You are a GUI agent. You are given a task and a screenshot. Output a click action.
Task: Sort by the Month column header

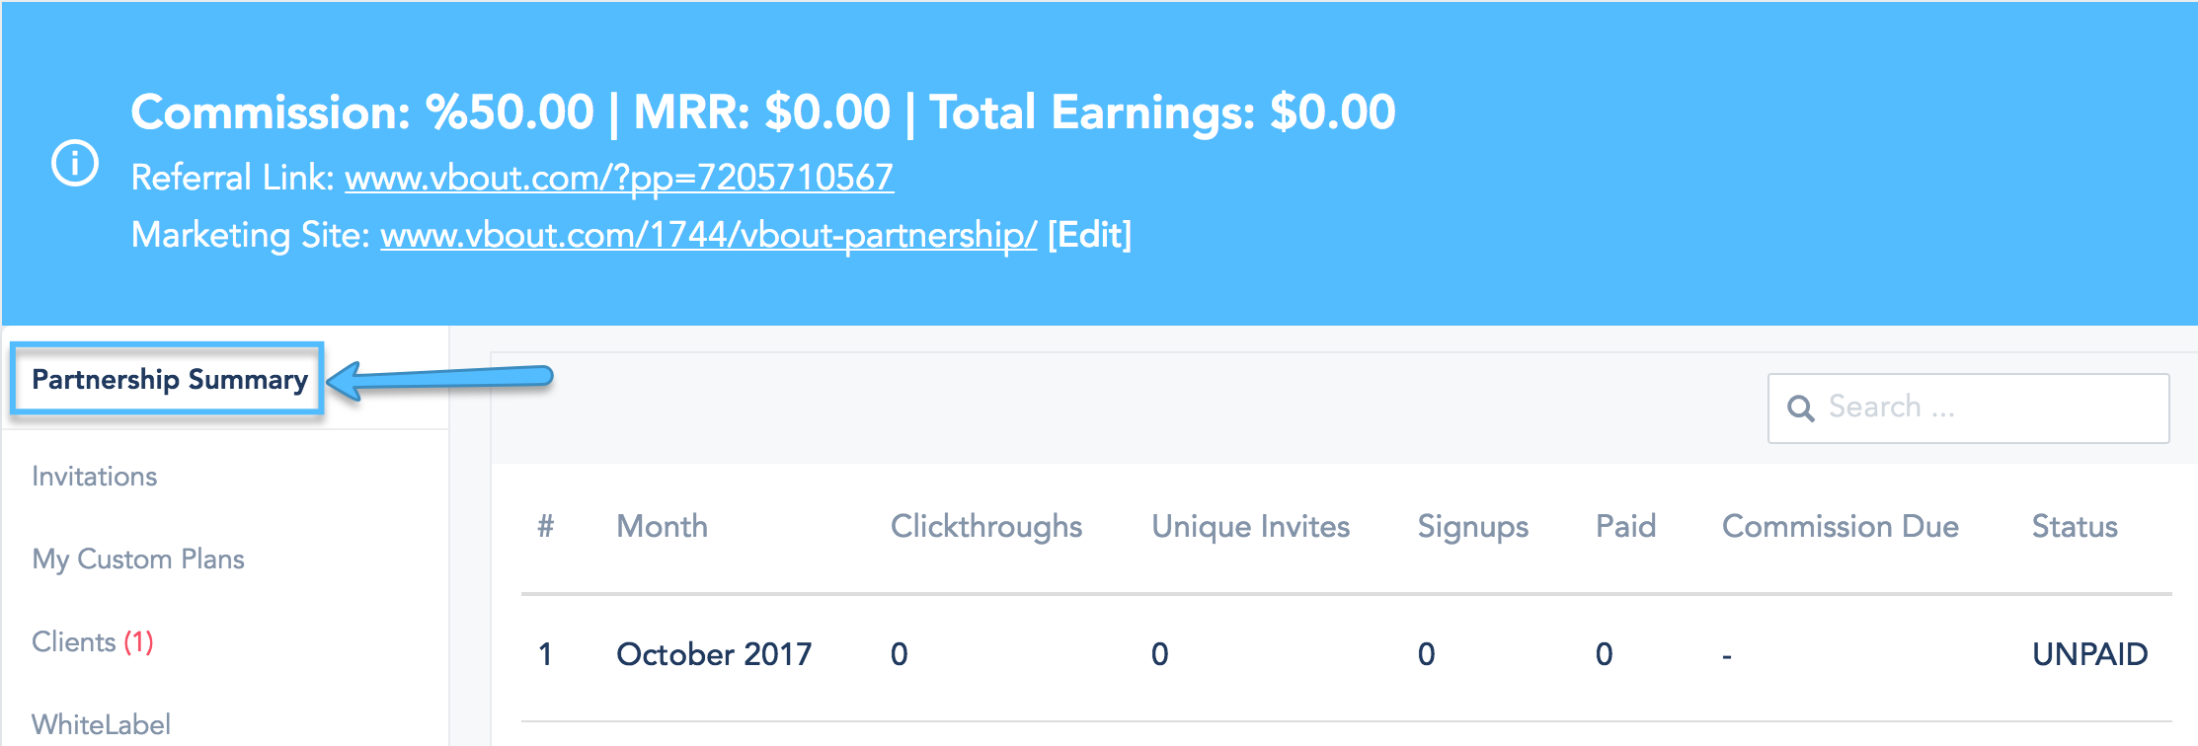click(663, 526)
